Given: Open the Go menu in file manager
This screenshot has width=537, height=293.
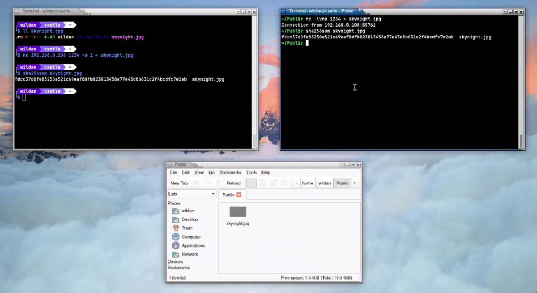Looking at the screenshot, I should click(x=212, y=172).
